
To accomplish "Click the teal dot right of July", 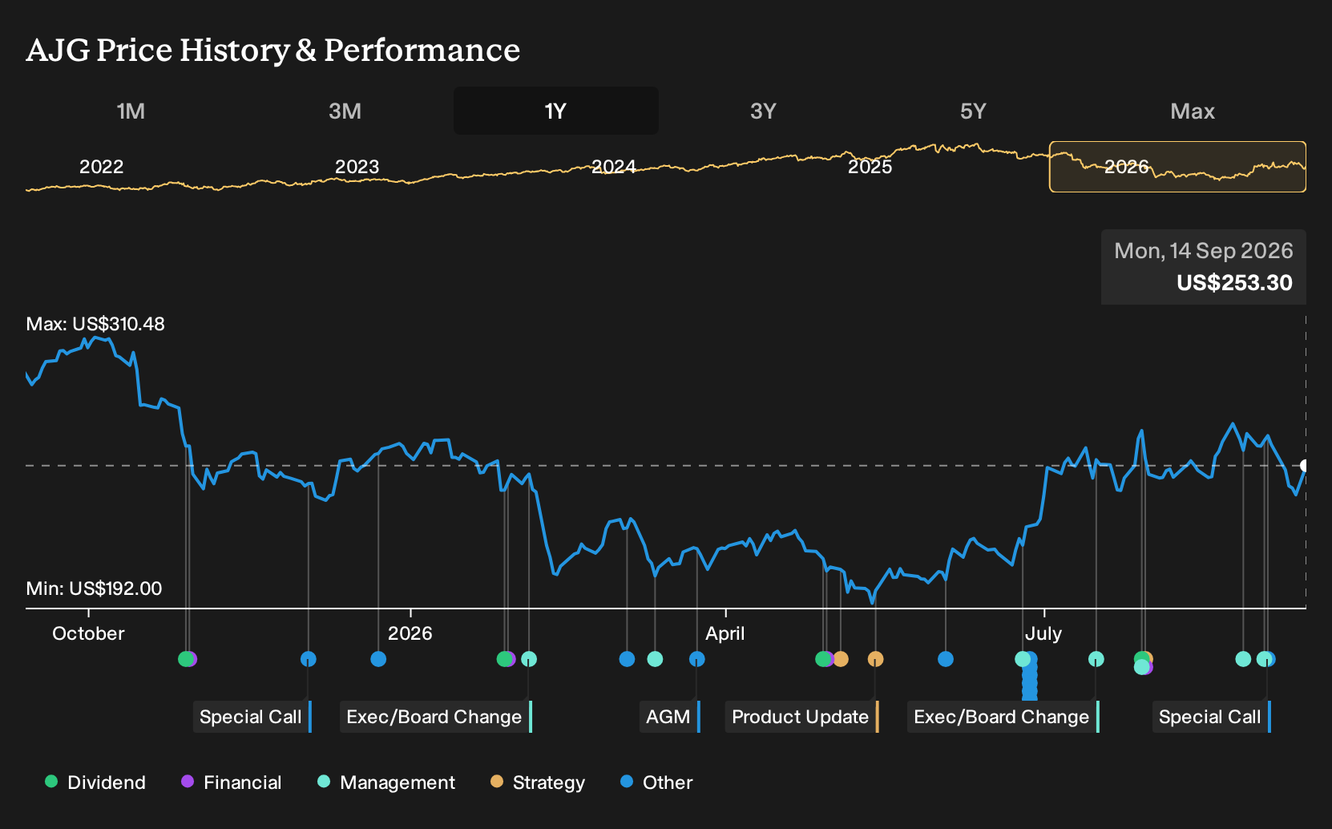I will [1096, 659].
